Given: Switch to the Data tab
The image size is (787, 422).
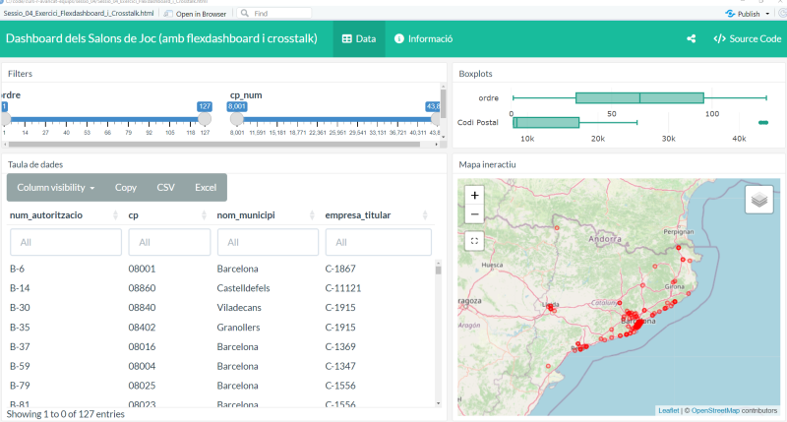Looking at the screenshot, I should click(x=358, y=39).
